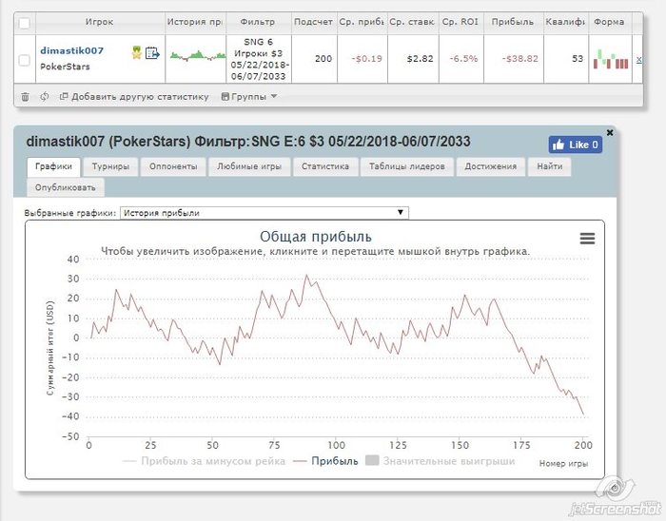Toggle the select-all header checkbox

click(x=24, y=23)
